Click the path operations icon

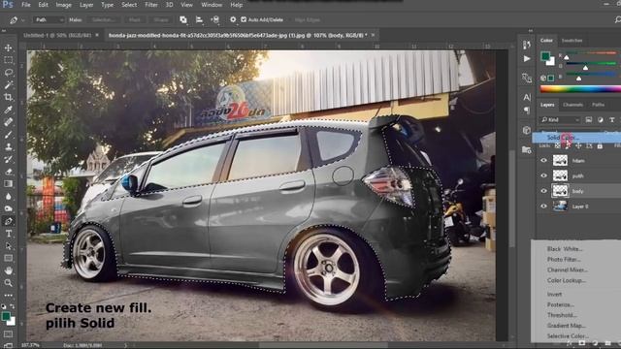[x=183, y=19]
